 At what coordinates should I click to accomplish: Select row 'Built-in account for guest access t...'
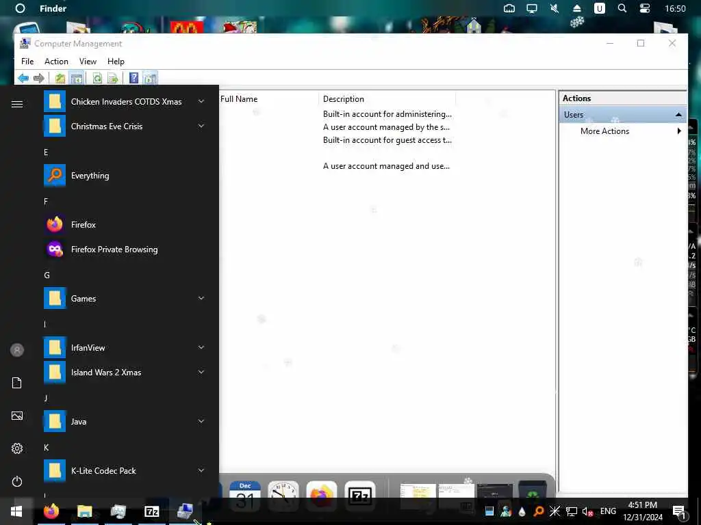click(387, 139)
